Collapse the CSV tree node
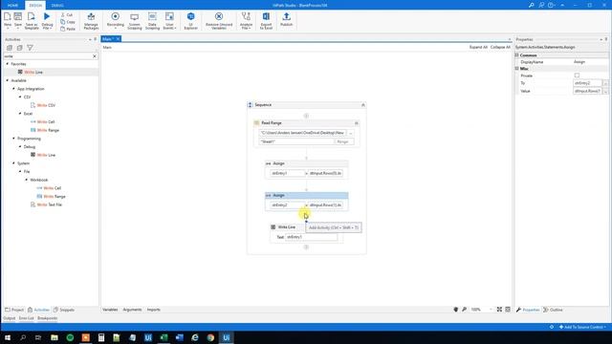The width and height of the screenshot is (612, 344). click(20, 97)
